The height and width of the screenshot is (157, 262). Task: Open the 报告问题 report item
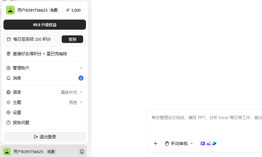[45, 123]
